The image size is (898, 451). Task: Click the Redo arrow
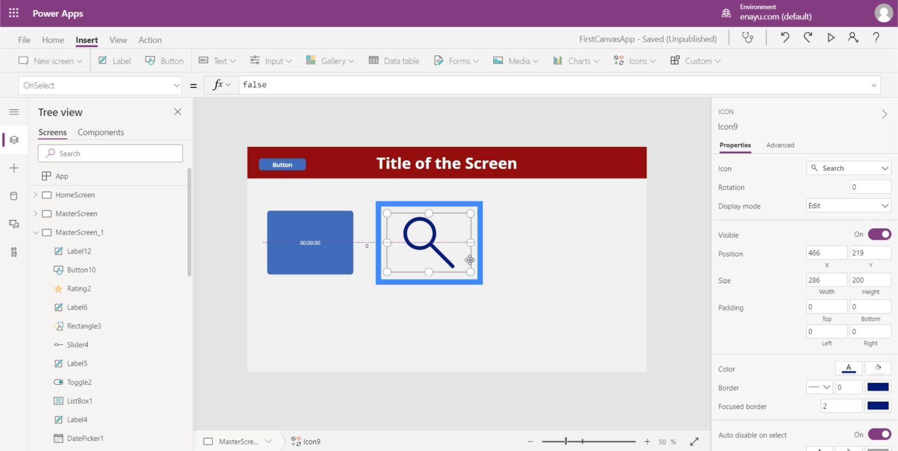[x=808, y=37]
